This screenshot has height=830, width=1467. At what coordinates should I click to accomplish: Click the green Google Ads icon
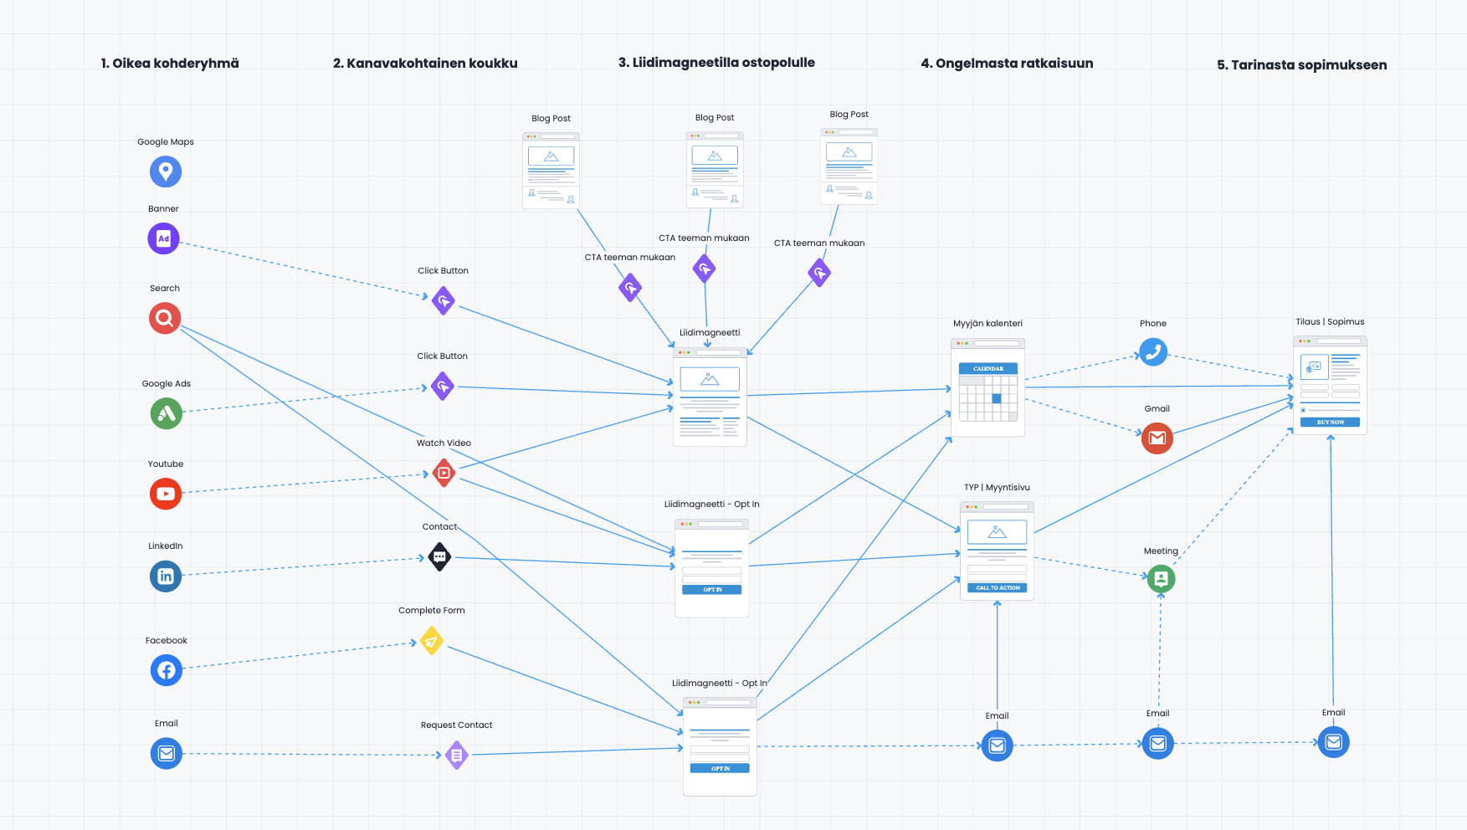tap(167, 413)
